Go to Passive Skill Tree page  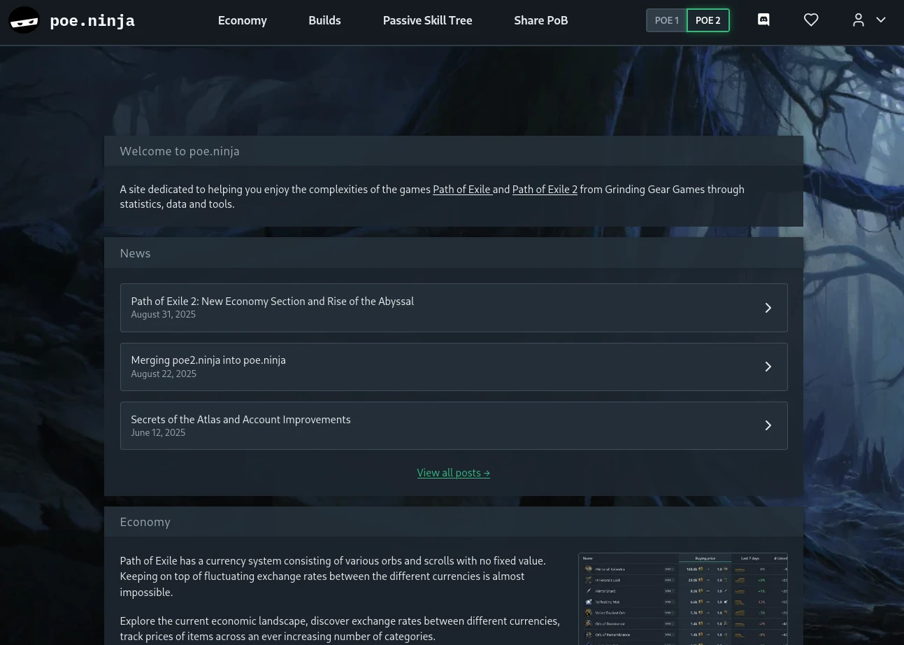[x=427, y=20]
